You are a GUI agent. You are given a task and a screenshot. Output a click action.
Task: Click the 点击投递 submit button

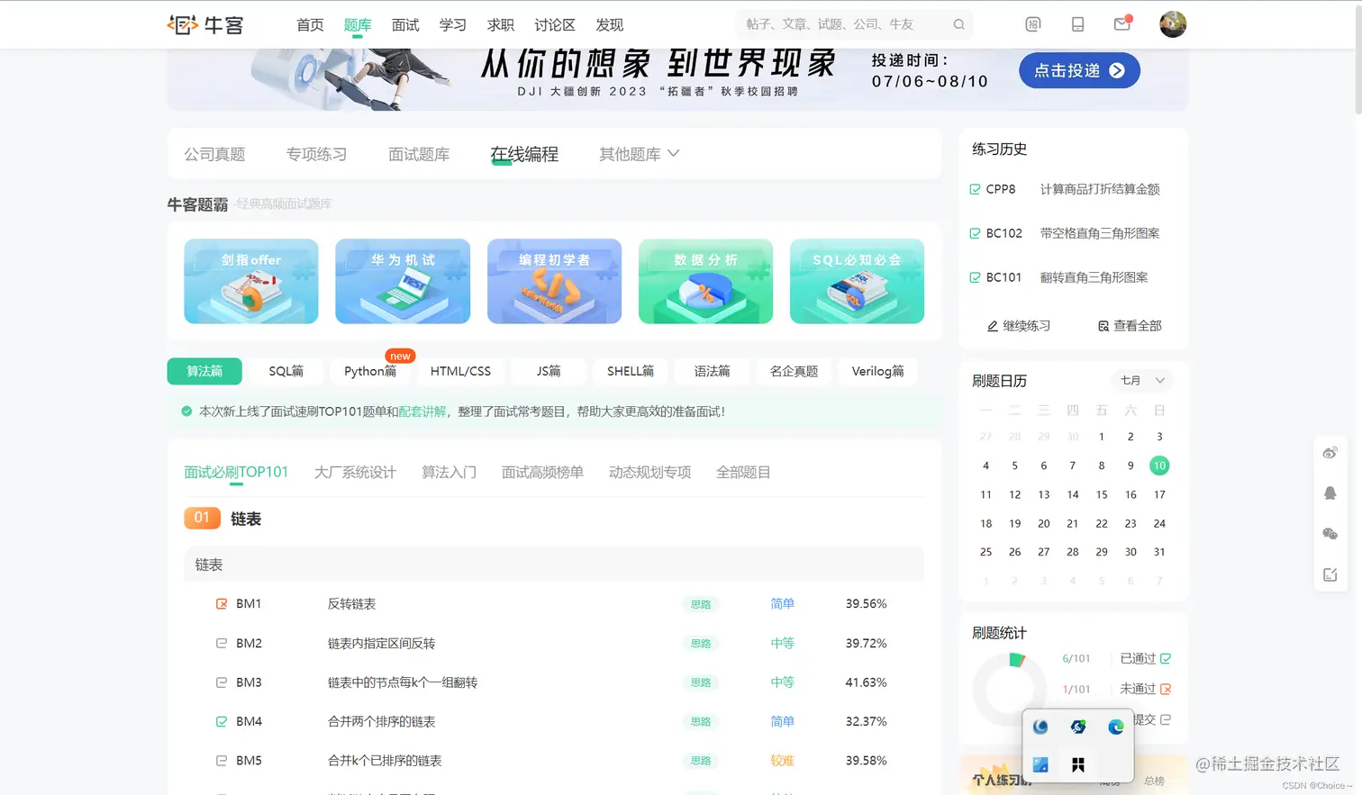coord(1078,69)
